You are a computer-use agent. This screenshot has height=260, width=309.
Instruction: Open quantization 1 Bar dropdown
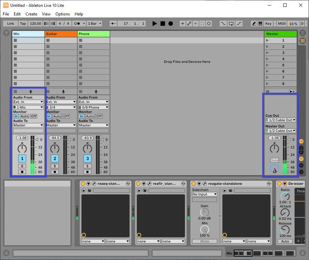coord(95,24)
